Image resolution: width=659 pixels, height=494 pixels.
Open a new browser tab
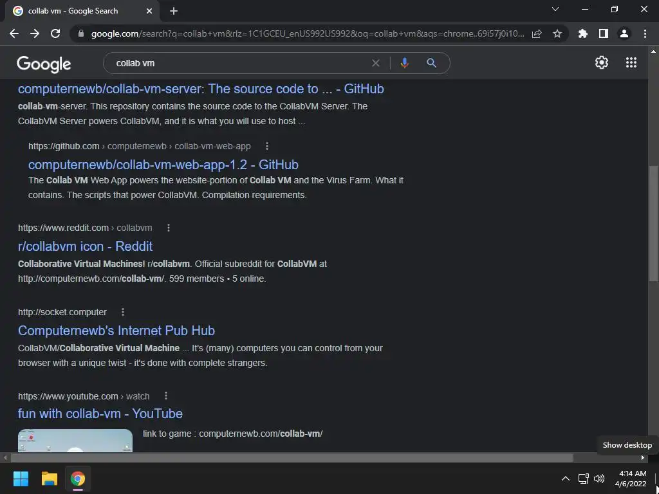(x=174, y=11)
